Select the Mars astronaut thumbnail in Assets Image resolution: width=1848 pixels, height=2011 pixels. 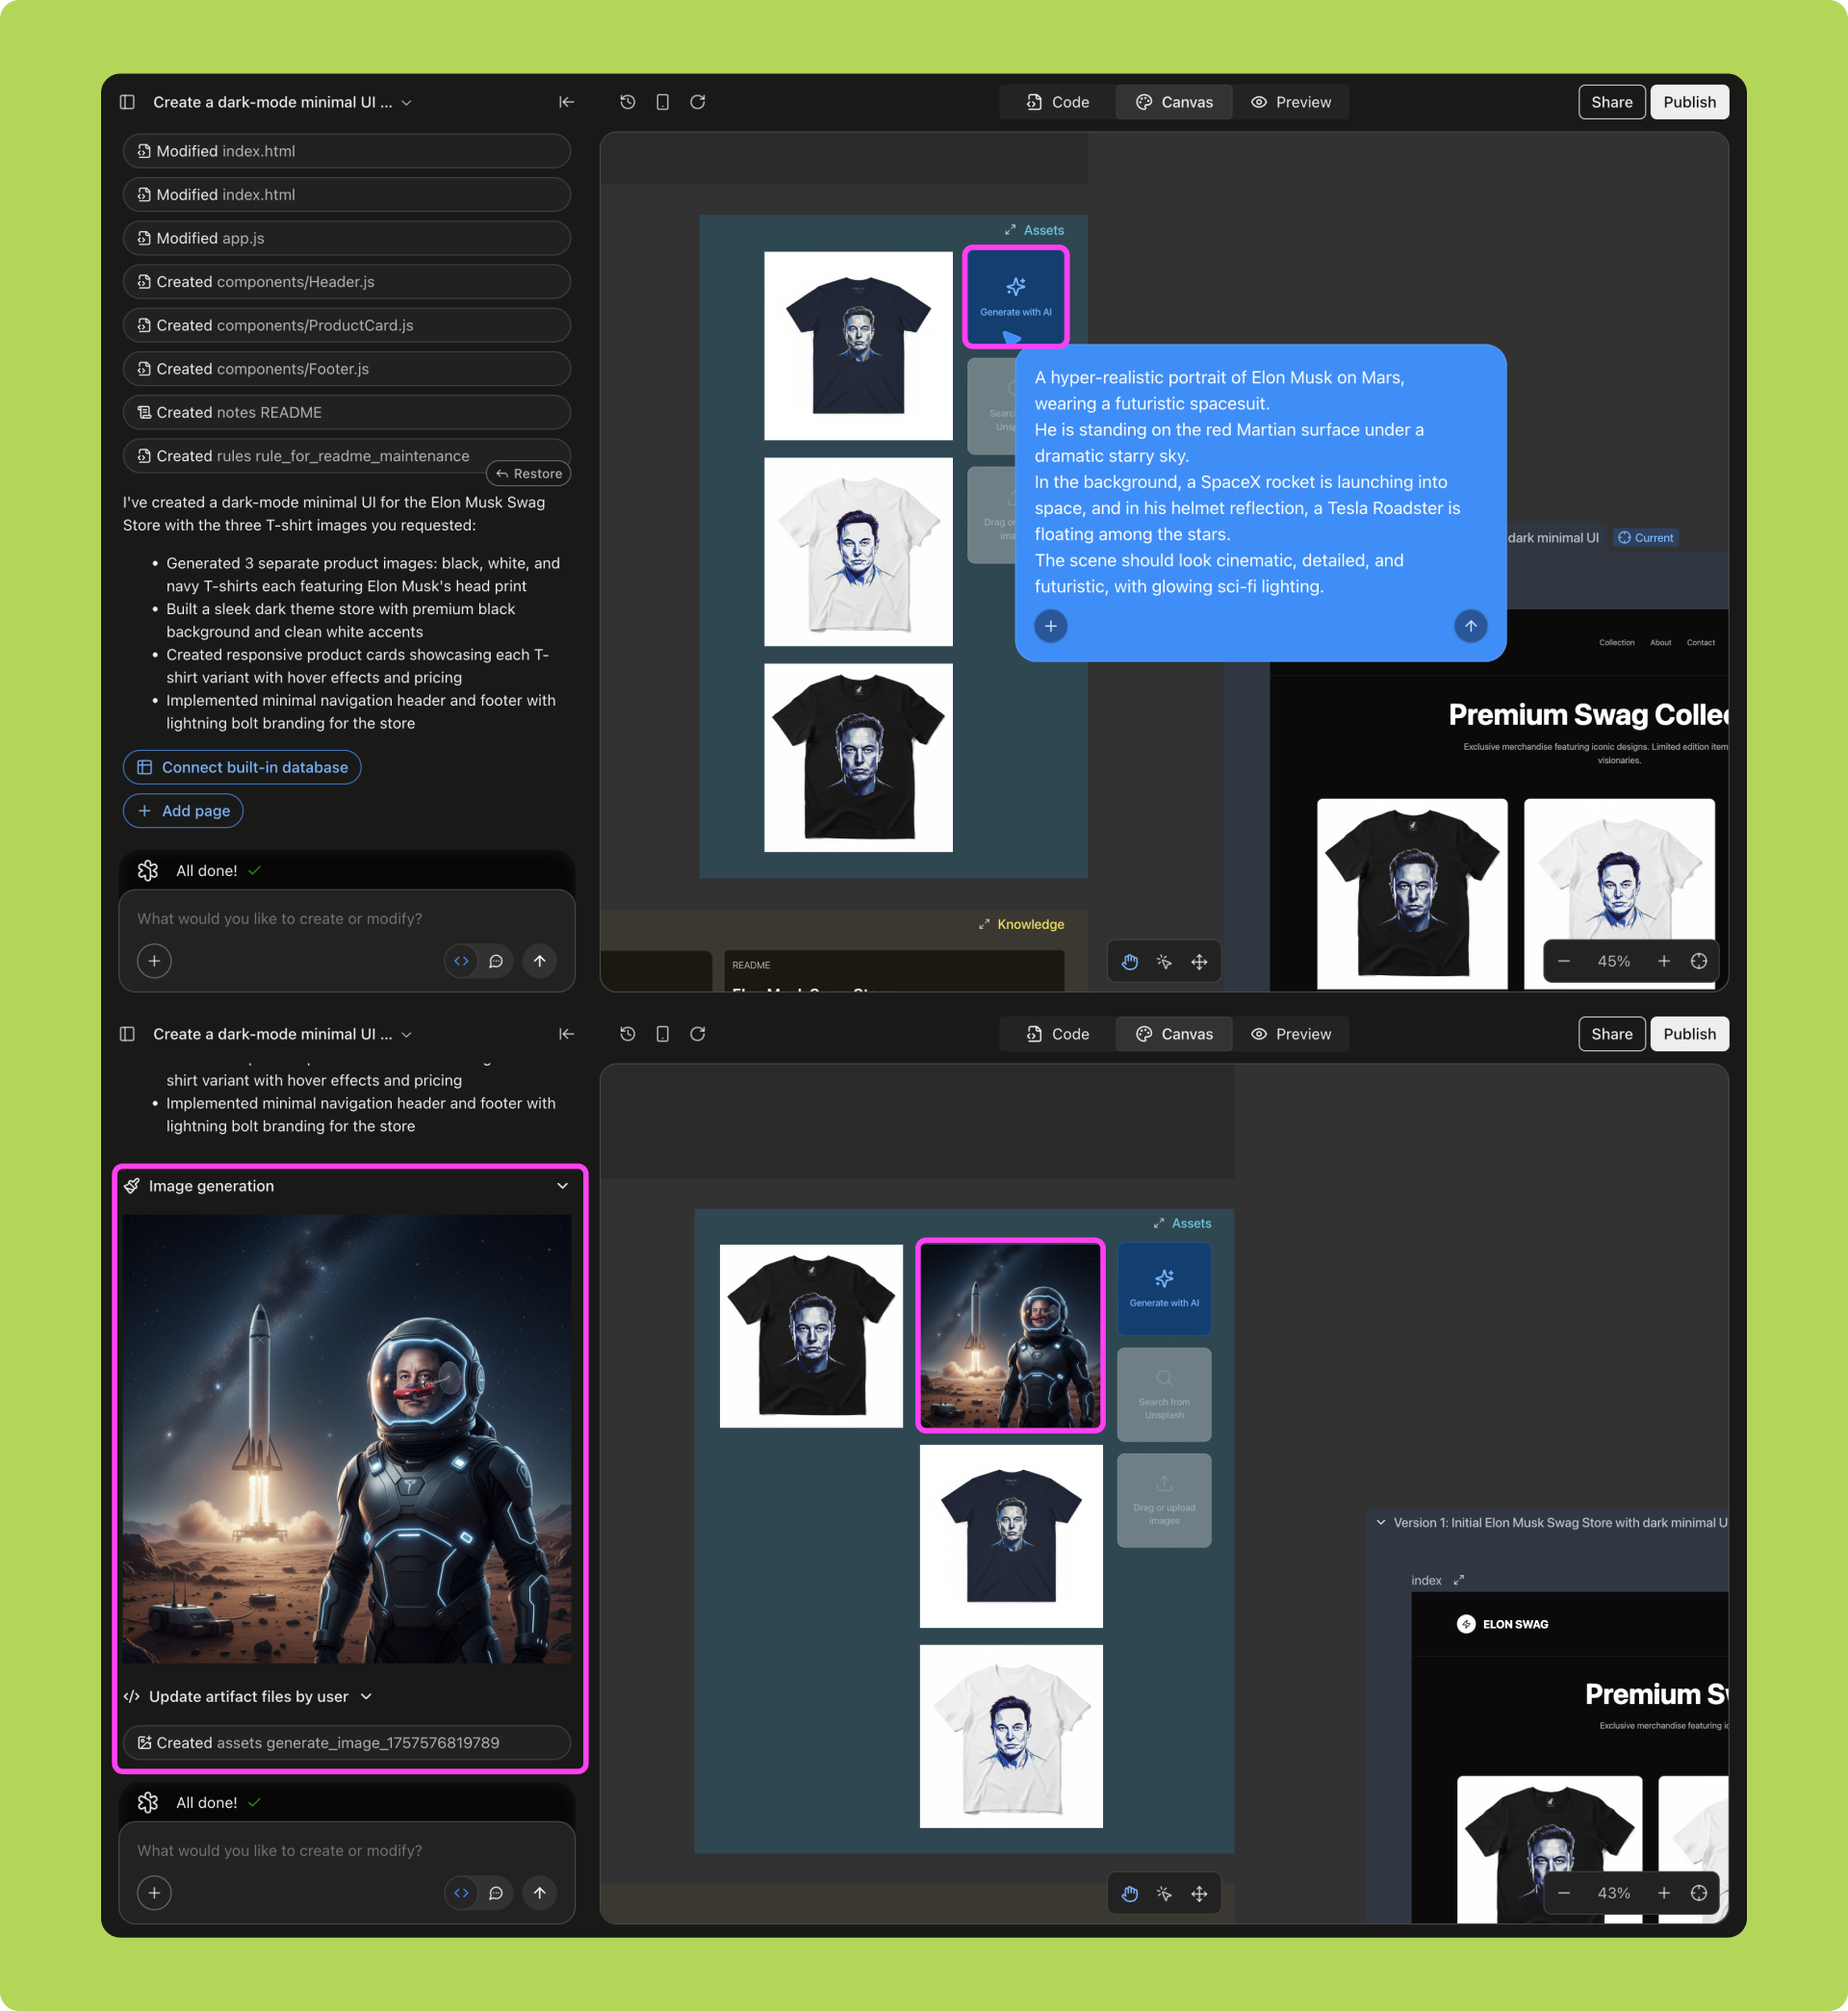pyautogui.click(x=1010, y=1335)
